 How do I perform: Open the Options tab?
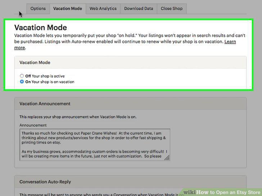(x=38, y=9)
